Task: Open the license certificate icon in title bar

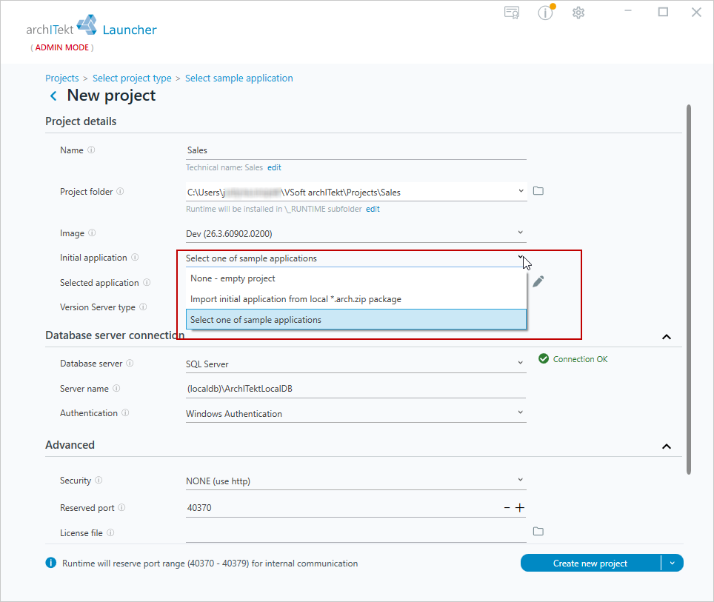Action: click(512, 13)
